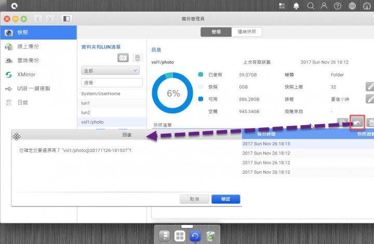Viewport: 374px width, 244px height.
Task: Open the dashboard gauge icon
Action: click(367, 6)
